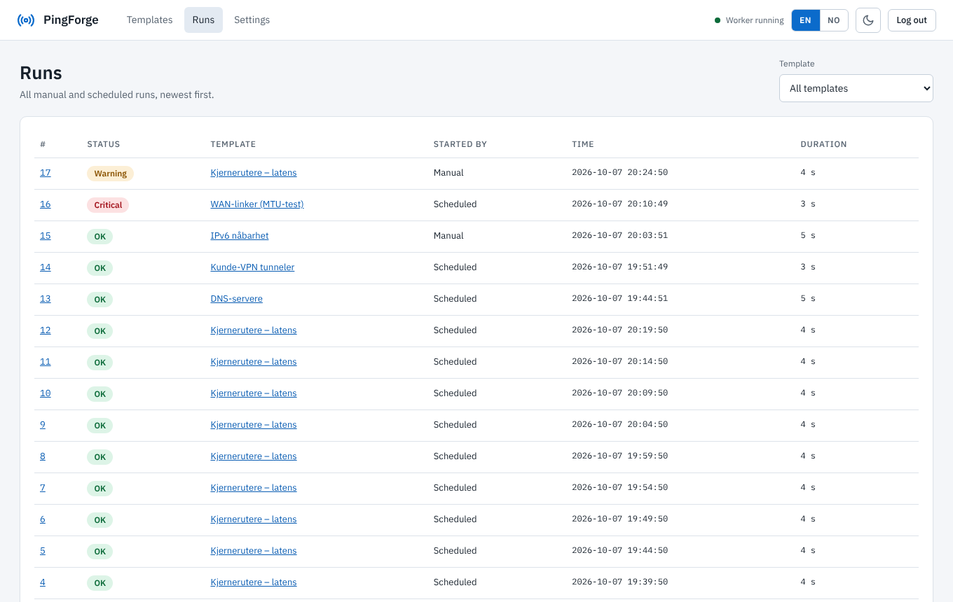Open run number 12

tap(45, 330)
